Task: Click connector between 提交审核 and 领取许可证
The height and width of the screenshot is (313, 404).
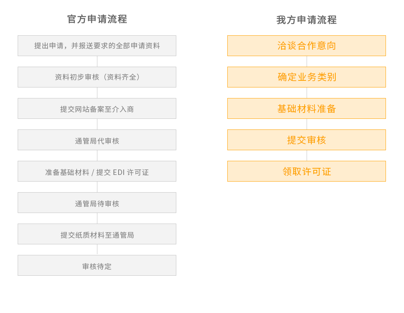Action: [x=307, y=156]
